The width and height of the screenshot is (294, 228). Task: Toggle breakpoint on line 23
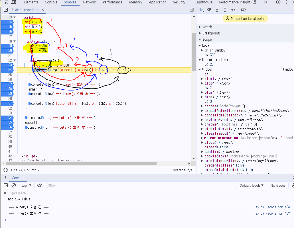[x=7, y=65]
